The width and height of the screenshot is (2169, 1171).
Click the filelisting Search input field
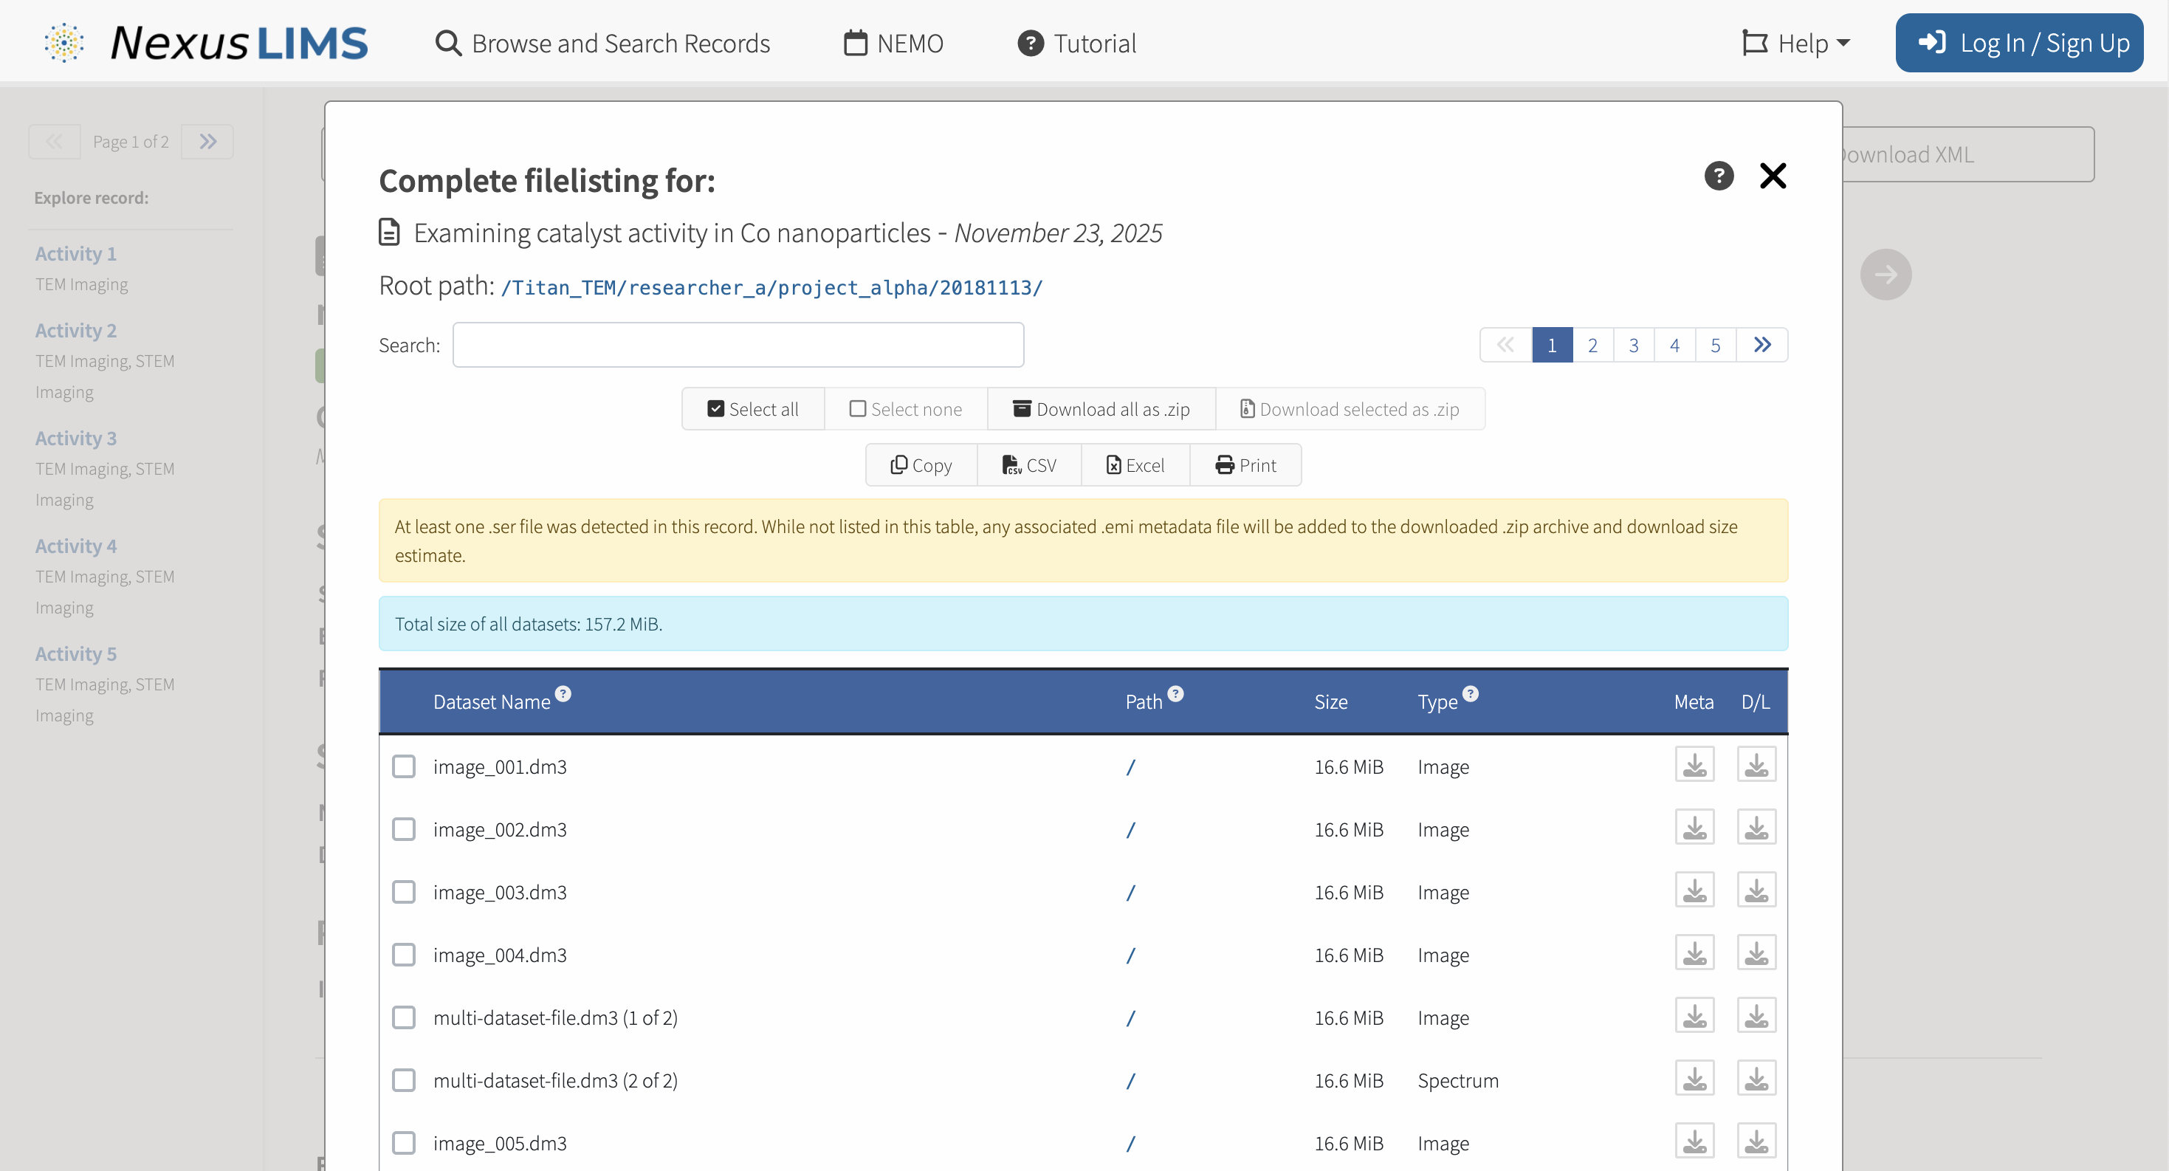pyautogui.click(x=738, y=345)
